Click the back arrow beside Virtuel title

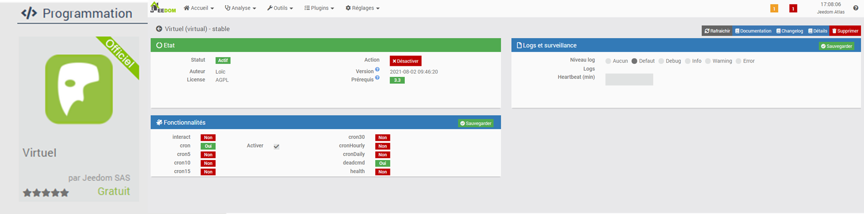(x=159, y=29)
